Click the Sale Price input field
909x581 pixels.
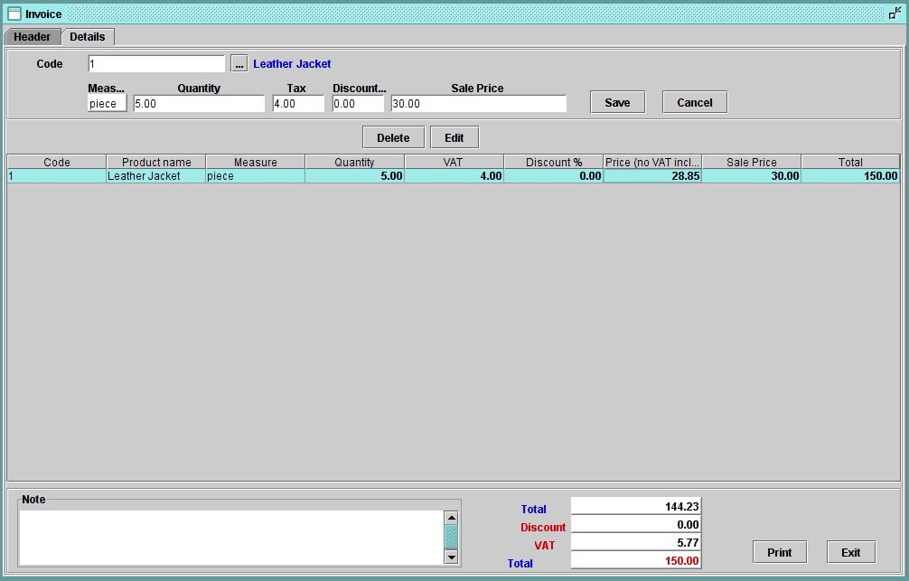(477, 103)
